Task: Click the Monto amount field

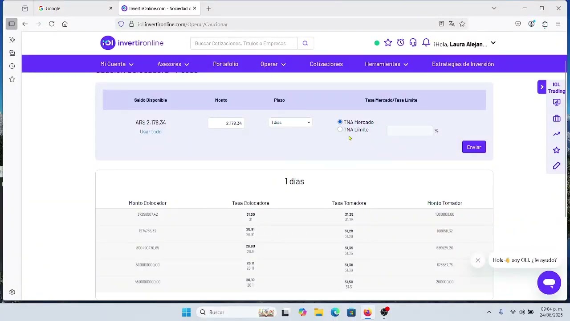Action: (226, 123)
